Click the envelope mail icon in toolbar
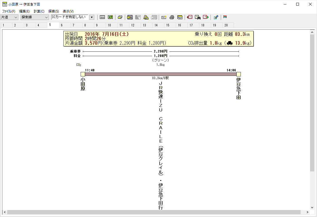The height and width of the screenshot is (217, 317). pyautogui.click(x=164, y=17)
